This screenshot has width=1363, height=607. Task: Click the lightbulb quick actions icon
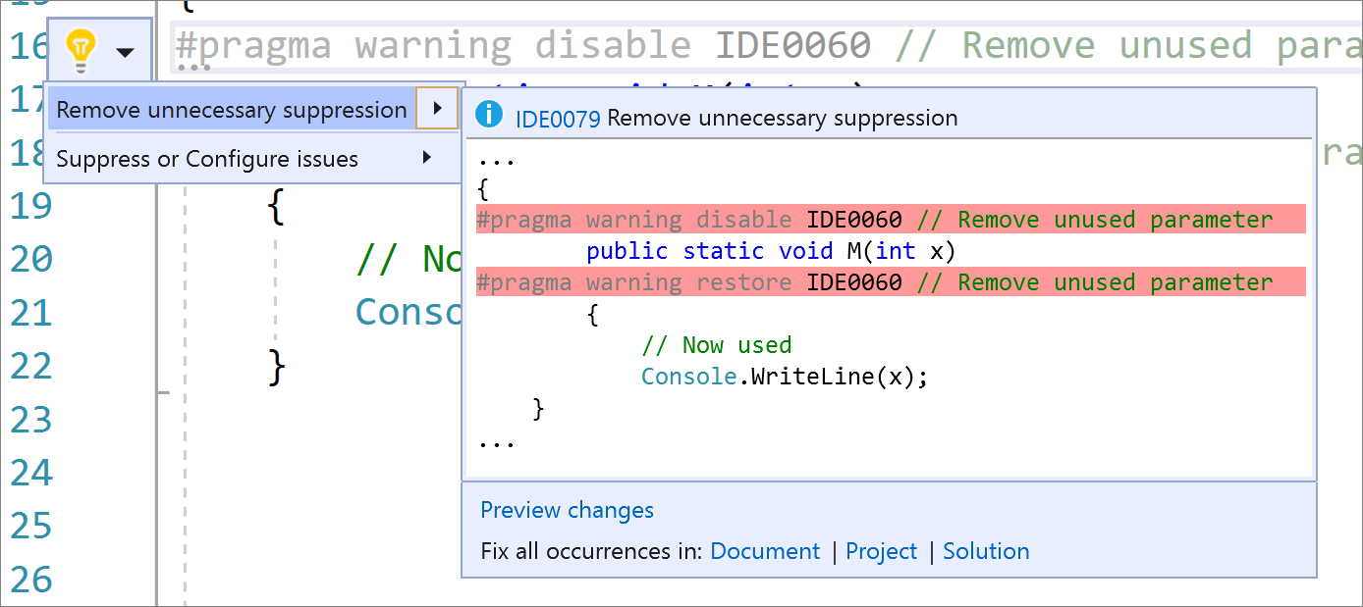81,49
